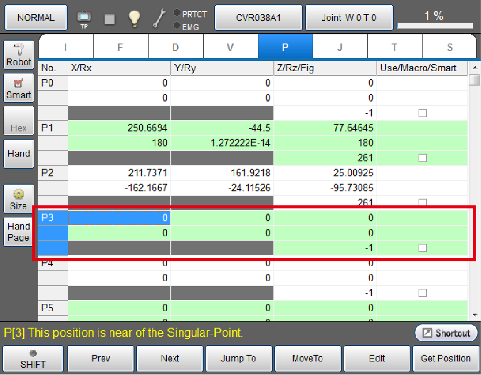Click the light bulb icon
481x375 pixels.
(x=134, y=18)
